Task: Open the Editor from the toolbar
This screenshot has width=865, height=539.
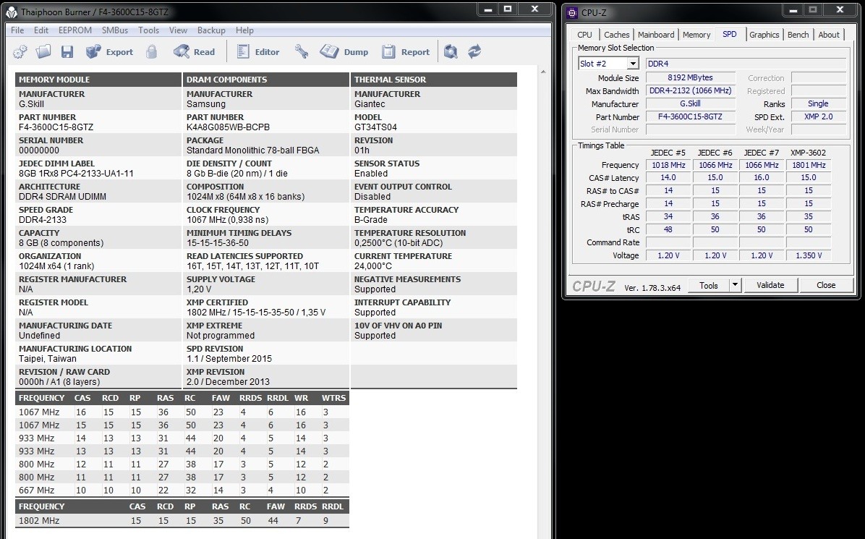Action: click(257, 52)
